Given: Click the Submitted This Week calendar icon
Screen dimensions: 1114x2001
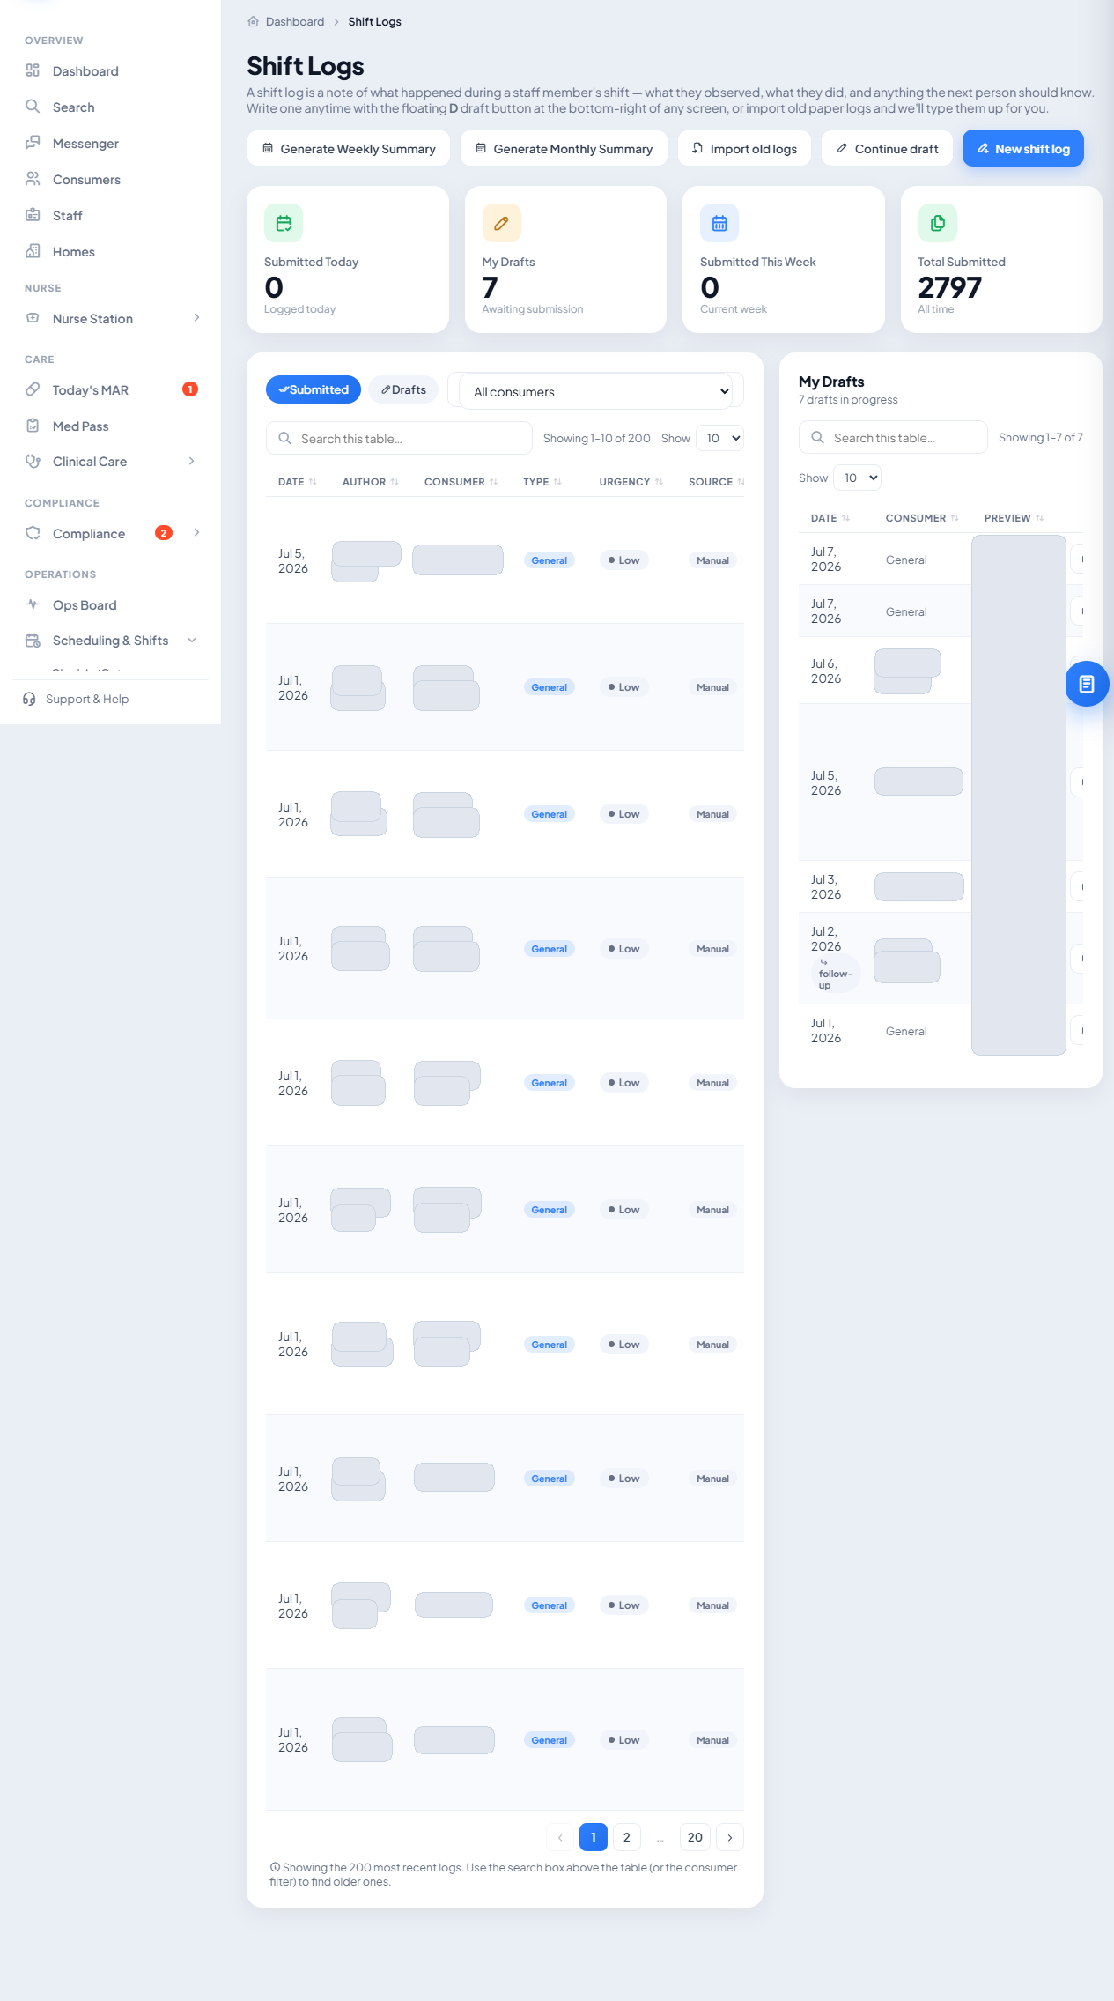Looking at the screenshot, I should (x=719, y=223).
